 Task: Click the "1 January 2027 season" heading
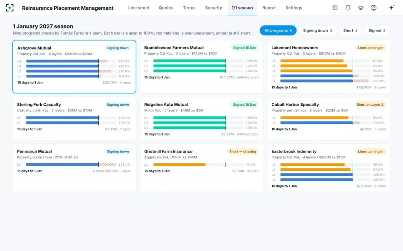pos(43,26)
